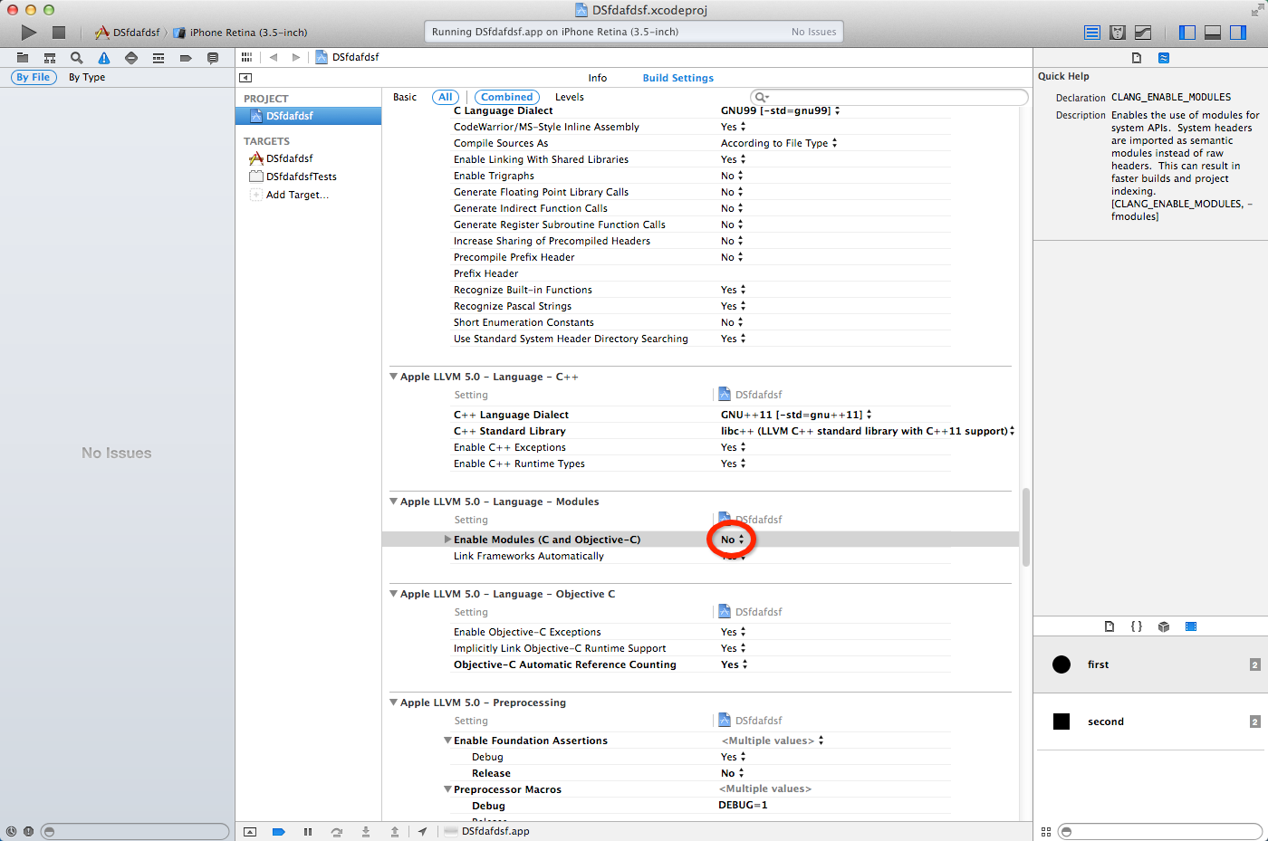The height and width of the screenshot is (841, 1268).
Task: Select By File issue grouping
Action: (34, 78)
